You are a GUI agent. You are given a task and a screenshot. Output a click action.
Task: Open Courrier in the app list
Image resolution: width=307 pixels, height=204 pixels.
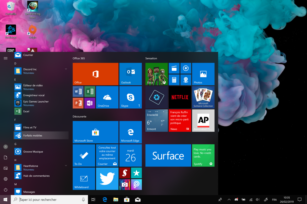pyautogui.click(x=41, y=55)
